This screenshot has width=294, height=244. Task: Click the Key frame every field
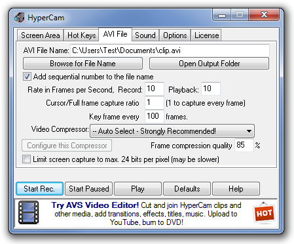pos(155,116)
